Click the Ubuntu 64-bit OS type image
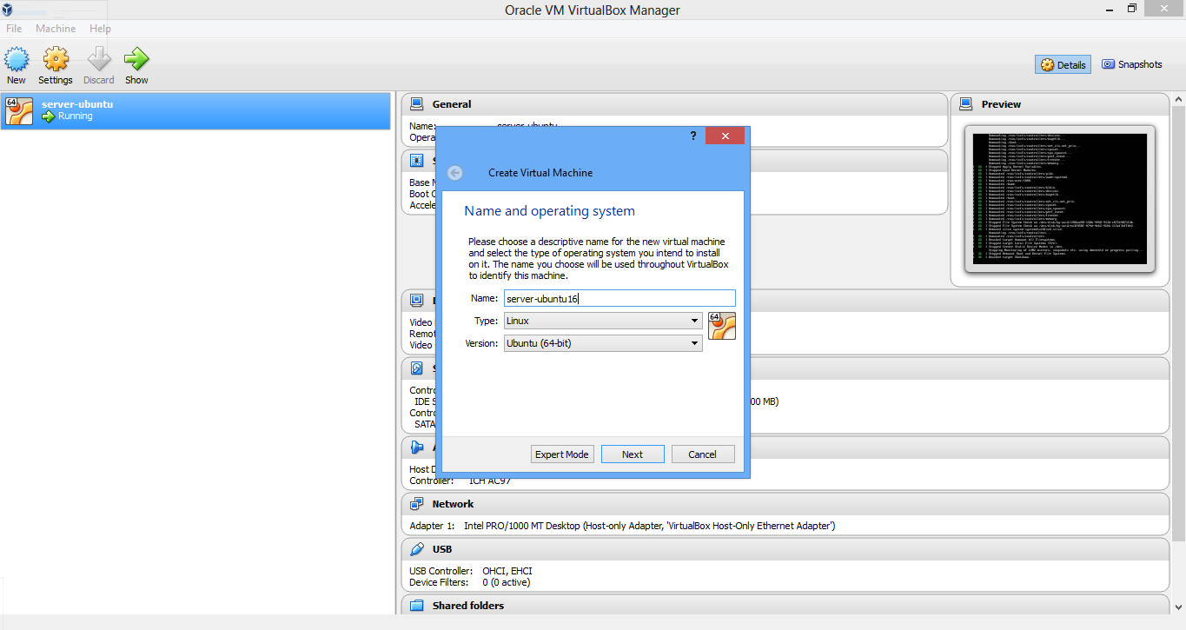Viewport: 1186px width, 630px height. 722,326
